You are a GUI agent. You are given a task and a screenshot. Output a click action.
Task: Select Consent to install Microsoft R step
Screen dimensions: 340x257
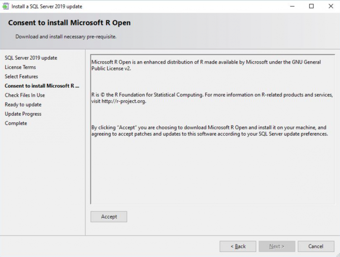42,86
